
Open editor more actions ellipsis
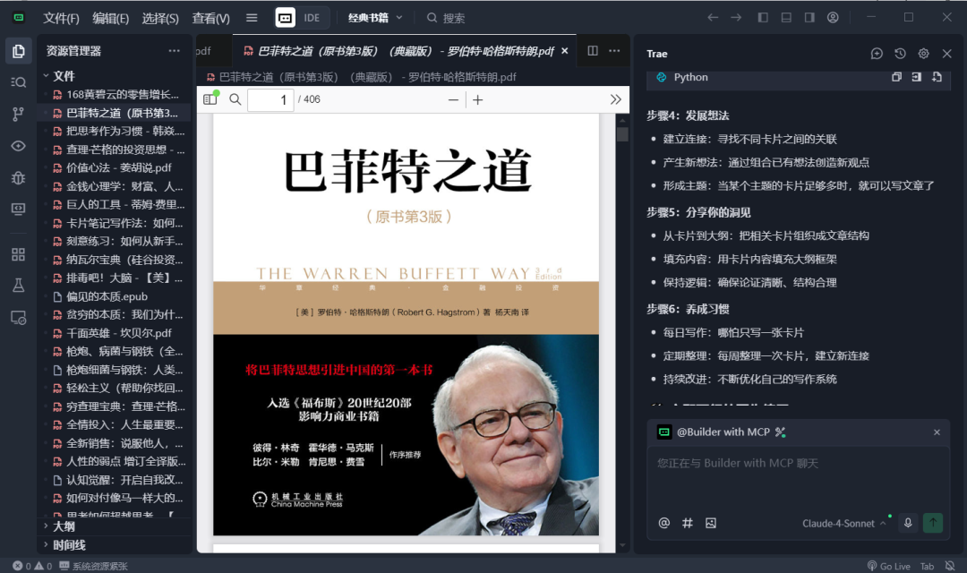pyautogui.click(x=614, y=50)
